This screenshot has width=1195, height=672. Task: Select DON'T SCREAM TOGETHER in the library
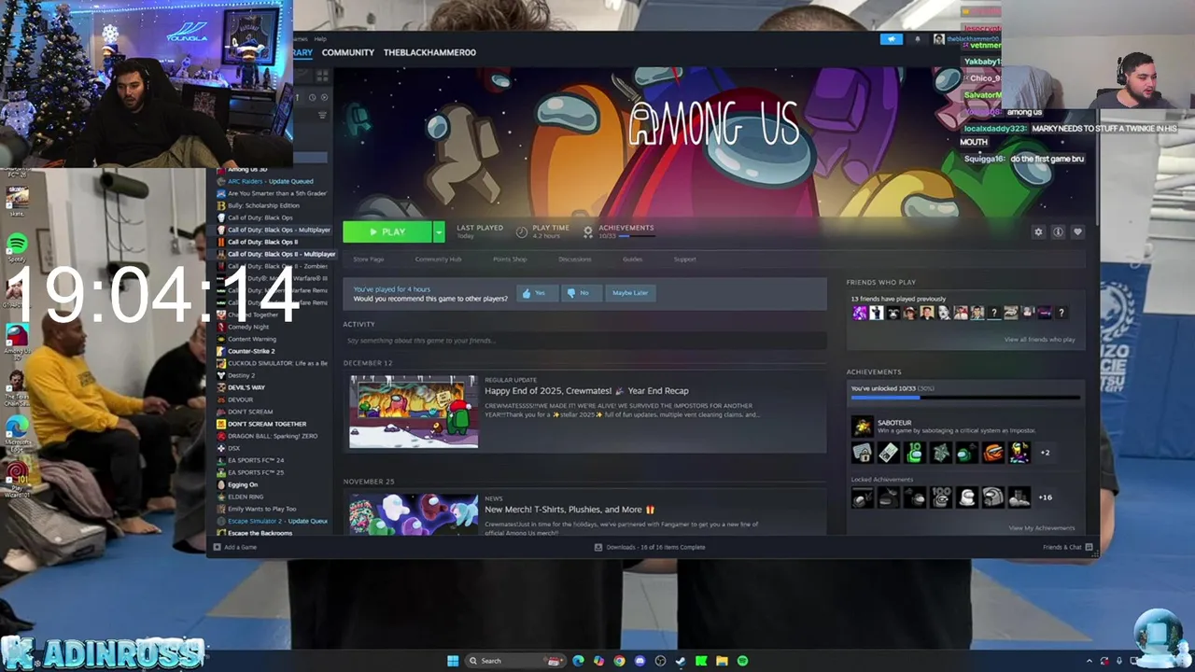tap(267, 424)
